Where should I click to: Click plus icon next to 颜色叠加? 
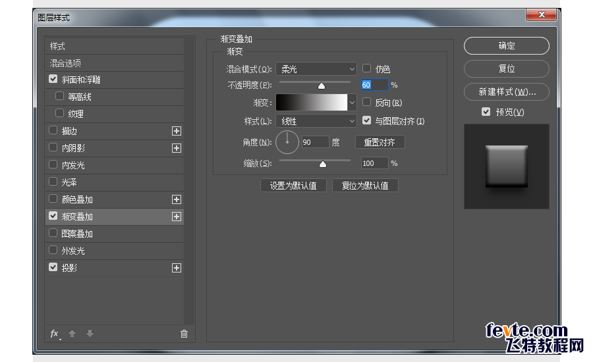(x=176, y=199)
